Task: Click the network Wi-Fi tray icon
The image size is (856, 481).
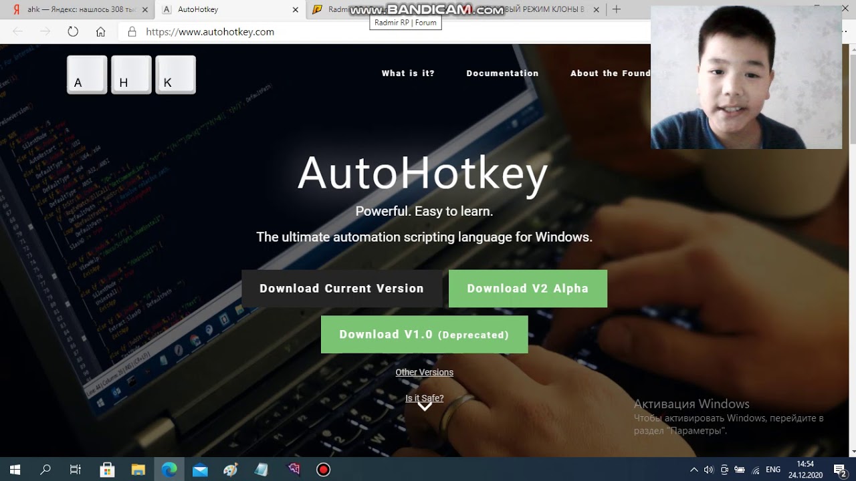Action: click(x=756, y=470)
